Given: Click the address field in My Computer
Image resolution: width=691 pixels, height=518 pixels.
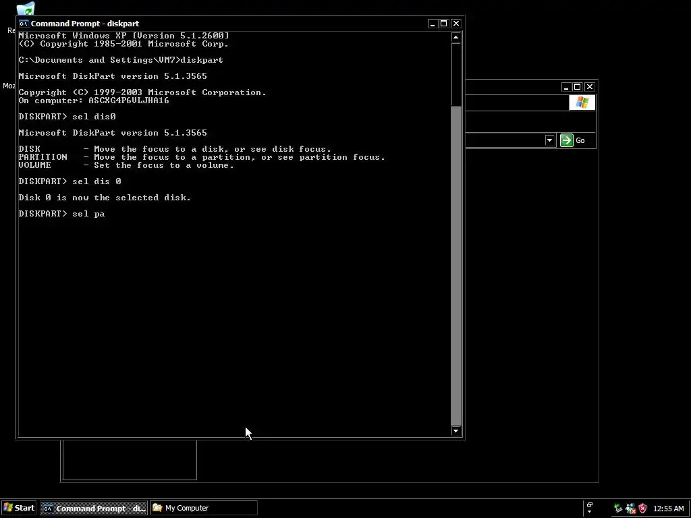Looking at the screenshot, I should [x=505, y=140].
